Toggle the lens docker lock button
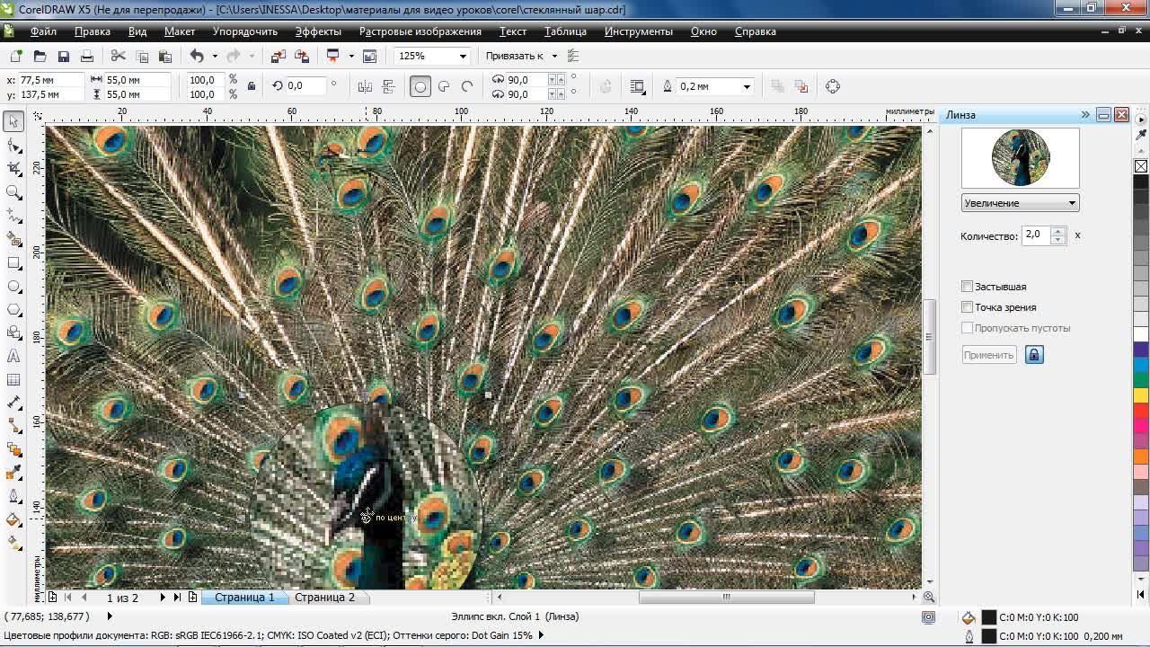This screenshot has height=647, width=1150. 1034,355
